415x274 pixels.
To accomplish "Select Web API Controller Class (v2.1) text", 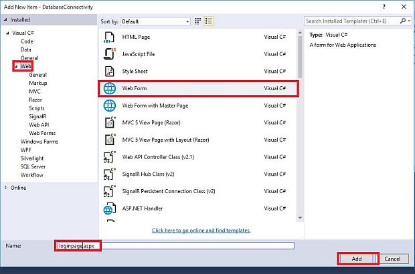I will [158, 157].
